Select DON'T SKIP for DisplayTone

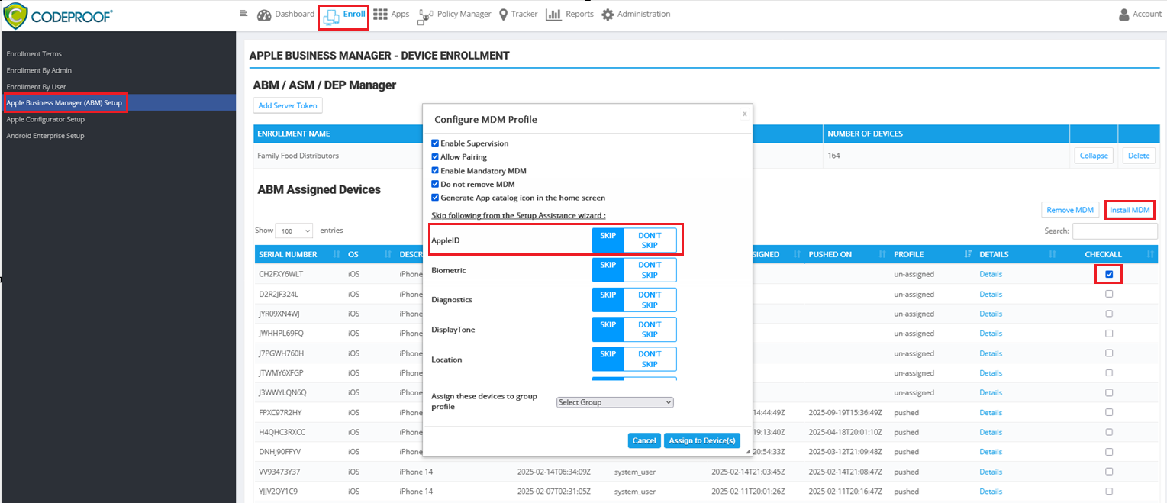[x=650, y=329]
